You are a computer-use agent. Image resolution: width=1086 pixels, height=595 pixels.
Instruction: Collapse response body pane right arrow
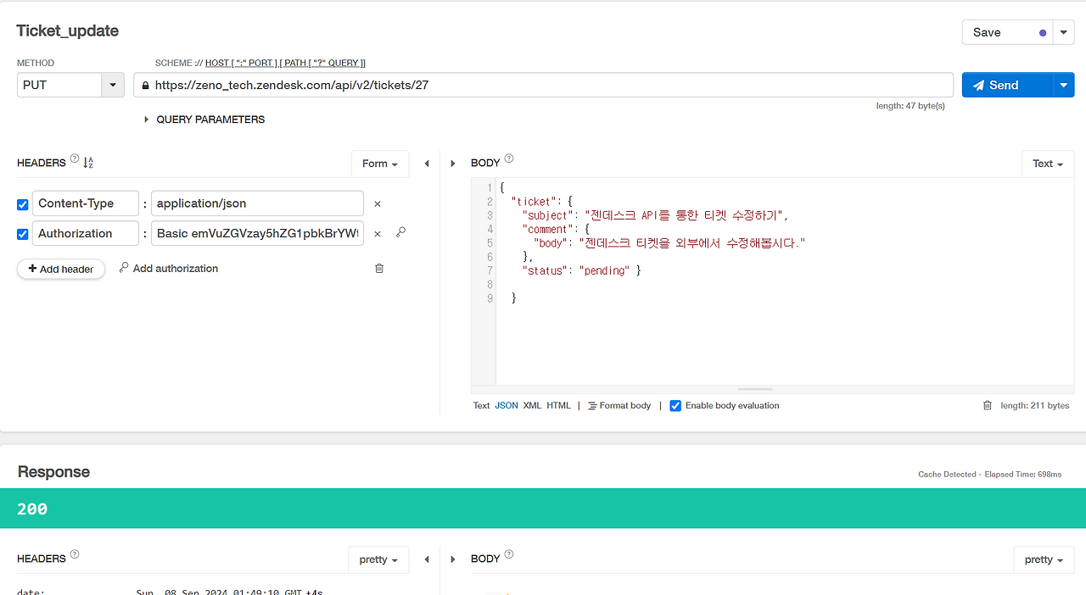point(453,559)
